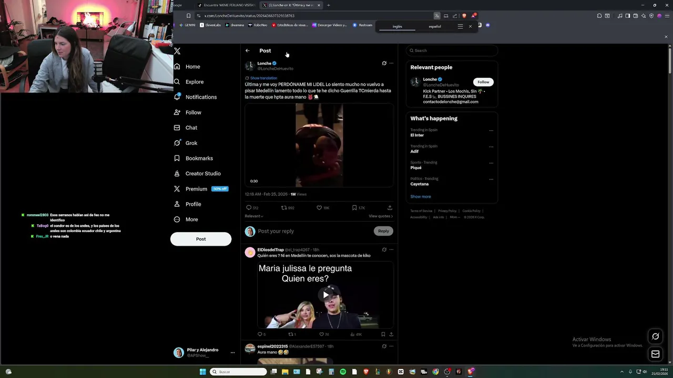Open the browser extensions puzzle icon
The width and height of the screenshot is (673, 378).
[599, 16]
